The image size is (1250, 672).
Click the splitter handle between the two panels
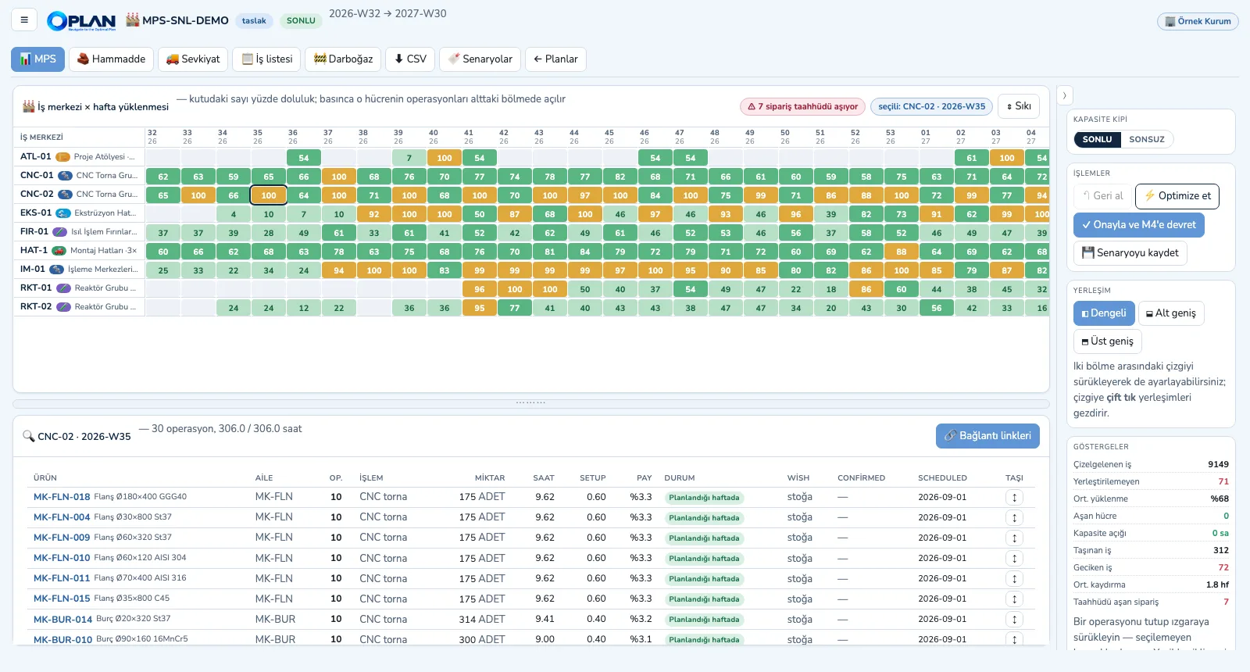531,403
